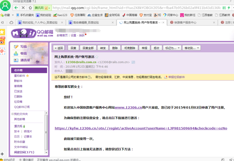Click the QQ邮箱 logo
234x161 pixels.
coord(32,33)
